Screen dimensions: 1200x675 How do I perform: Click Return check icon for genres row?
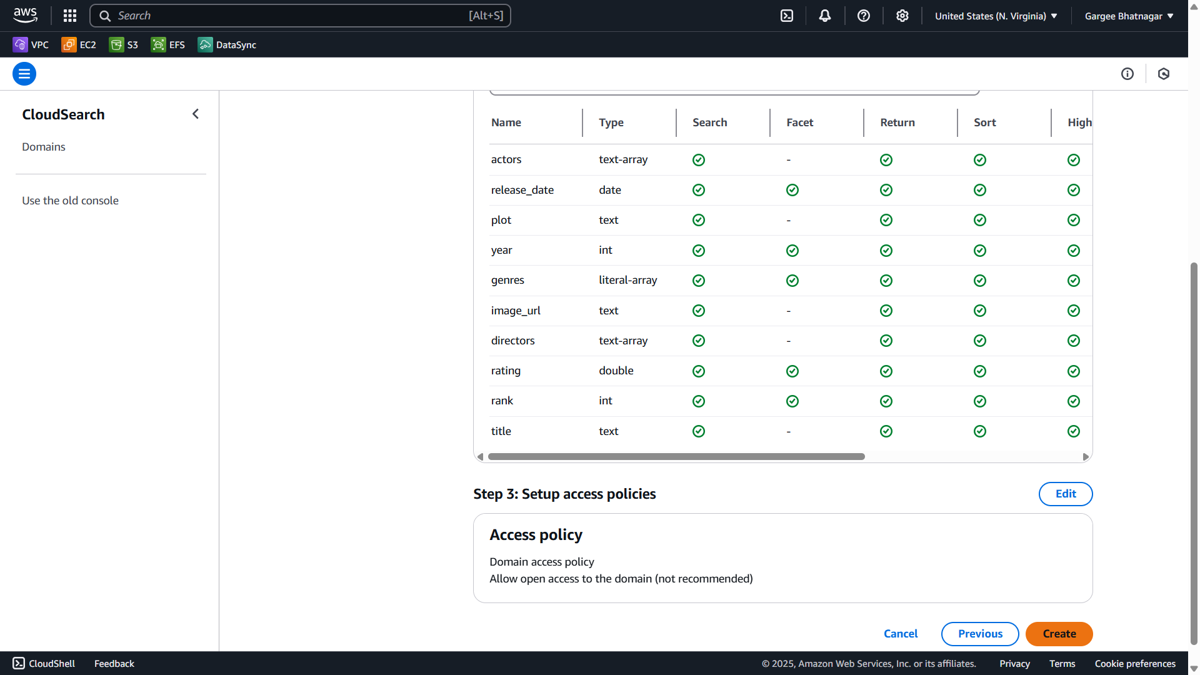tap(886, 281)
